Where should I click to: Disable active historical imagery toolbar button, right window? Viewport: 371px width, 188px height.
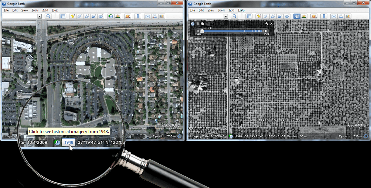click(297, 16)
